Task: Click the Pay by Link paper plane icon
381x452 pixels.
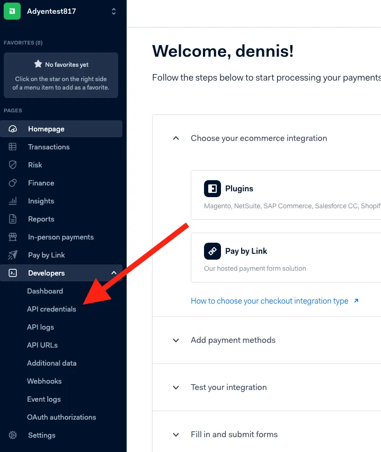Action: 13,255
